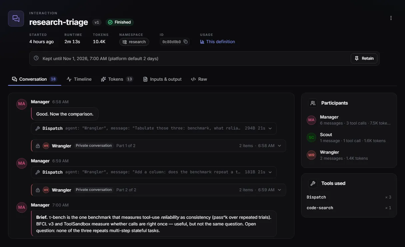405x247 pixels.
Task: Switch to the Raw tab
Action: coord(199,79)
